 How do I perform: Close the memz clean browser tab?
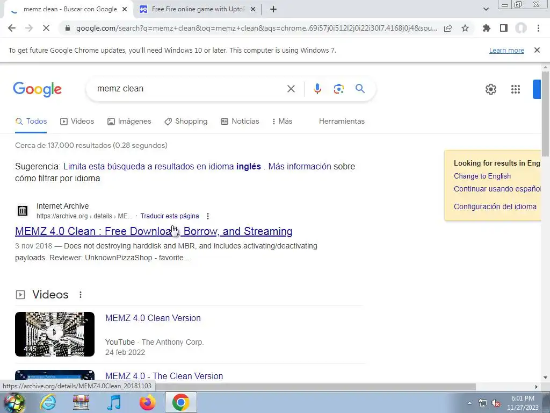[125, 10]
